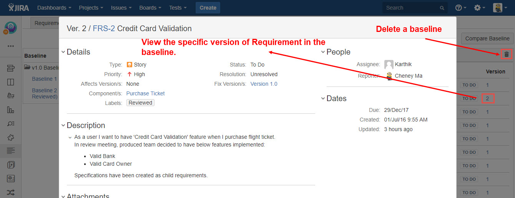The image size is (515, 198).
Task: Click the Compare Baseline button
Action: tap(487, 38)
